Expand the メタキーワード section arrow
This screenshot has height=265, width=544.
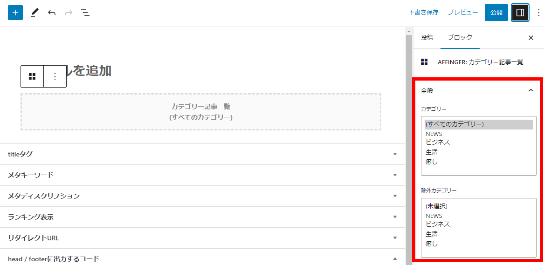click(x=395, y=175)
